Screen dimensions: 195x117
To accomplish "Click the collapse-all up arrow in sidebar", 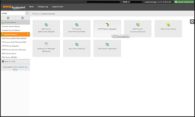I will tap(8, 18).
